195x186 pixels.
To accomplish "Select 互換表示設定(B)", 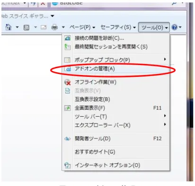I will (x=115, y=99).
